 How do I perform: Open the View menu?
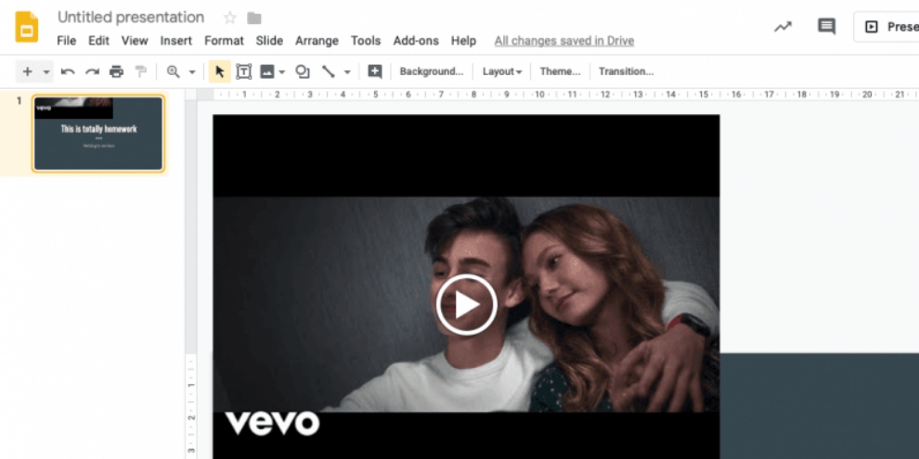pos(135,41)
